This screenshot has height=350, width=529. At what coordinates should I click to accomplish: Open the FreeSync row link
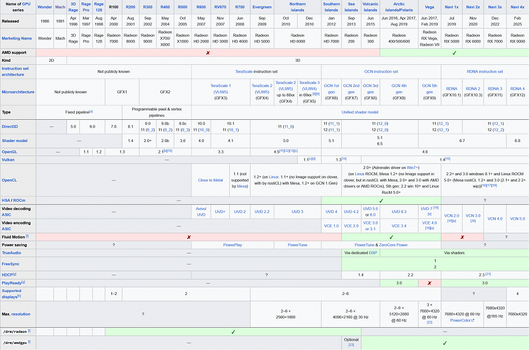tap(10, 264)
